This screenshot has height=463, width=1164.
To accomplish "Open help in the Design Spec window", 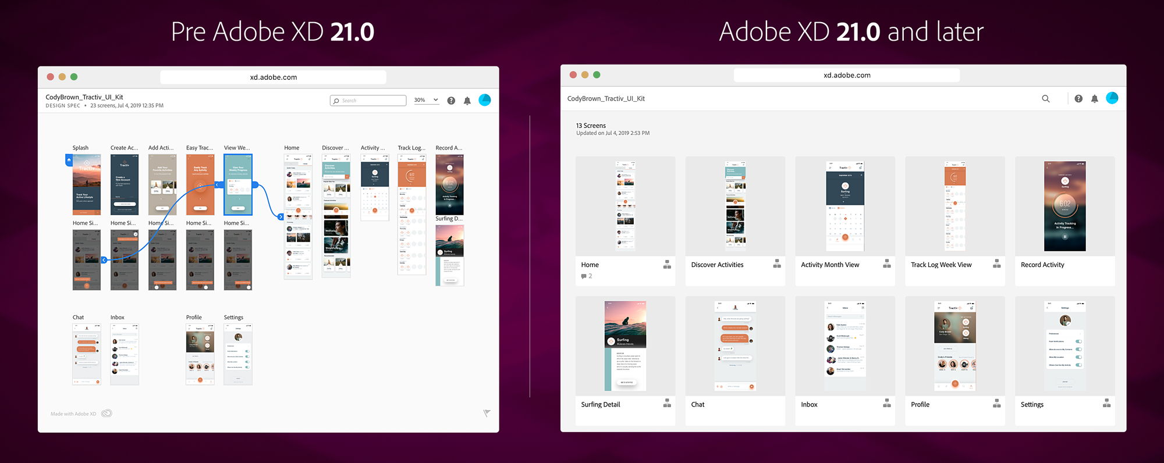I will pos(451,101).
